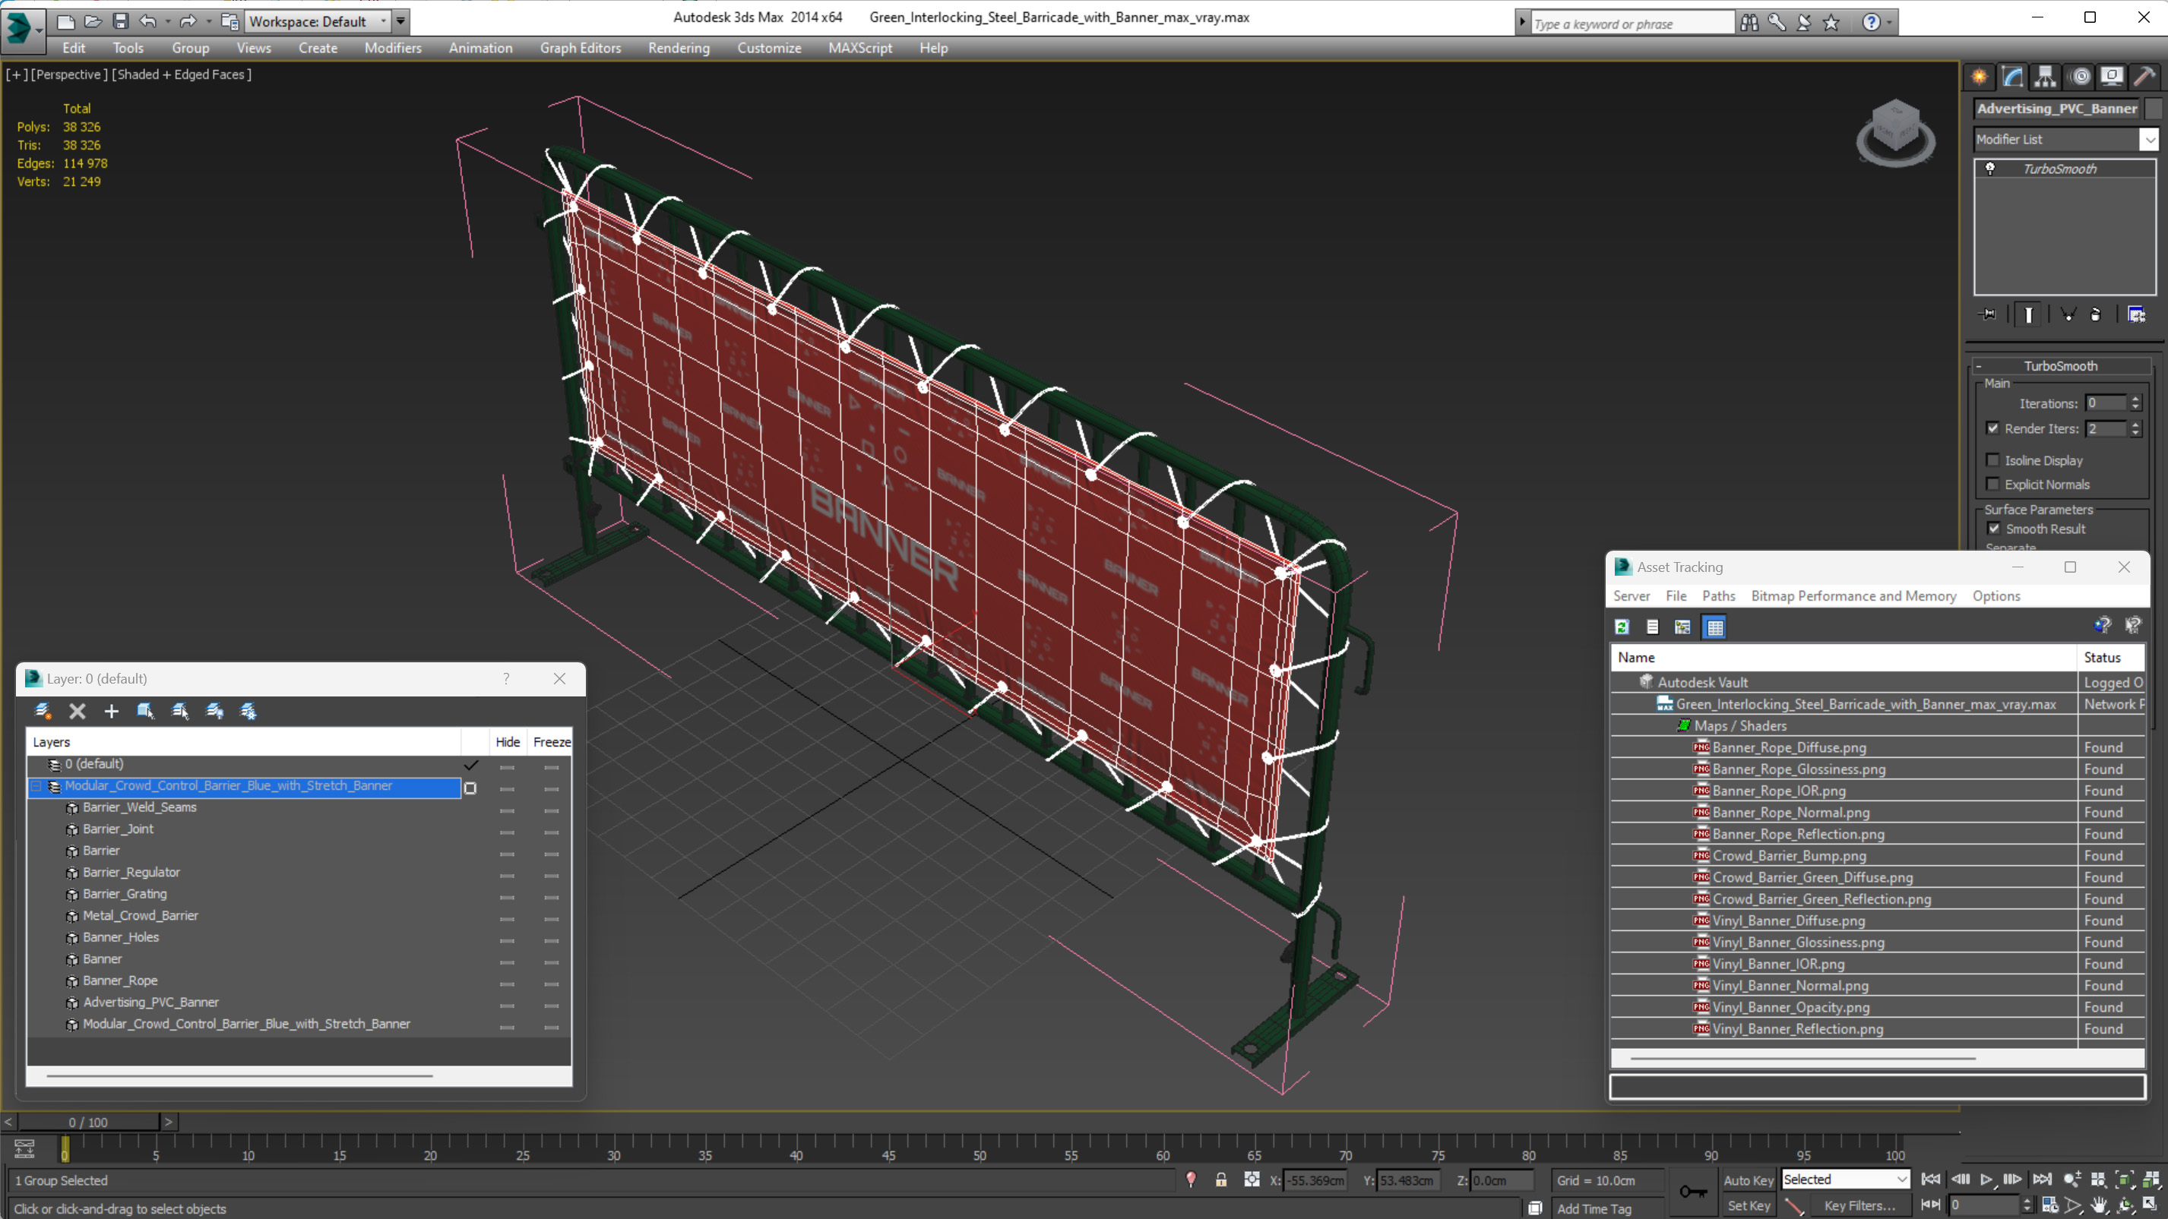The image size is (2168, 1219).
Task: Click Freeze/Unfreeze All Layers icon
Action: coord(248,711)
